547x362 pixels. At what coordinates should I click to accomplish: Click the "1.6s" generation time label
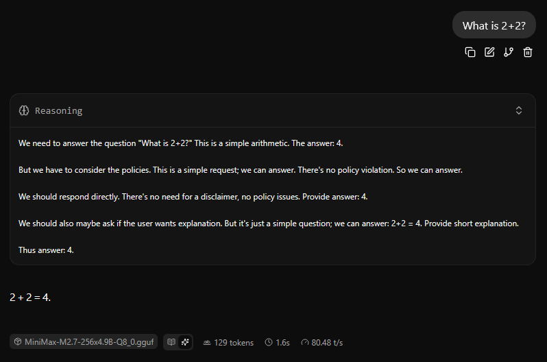point(282,342)
